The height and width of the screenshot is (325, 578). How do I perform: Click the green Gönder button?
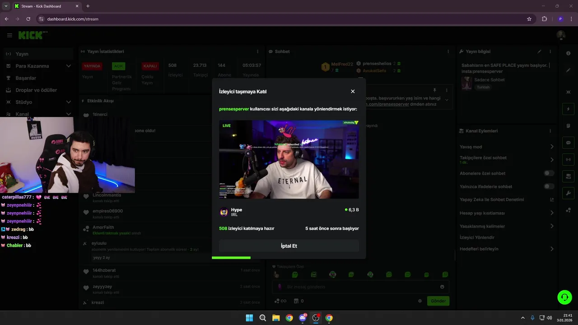point(438,301)
